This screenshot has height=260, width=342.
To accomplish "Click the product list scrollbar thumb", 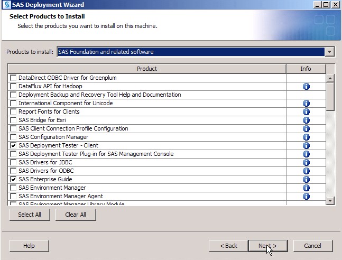I will [330, 96].
